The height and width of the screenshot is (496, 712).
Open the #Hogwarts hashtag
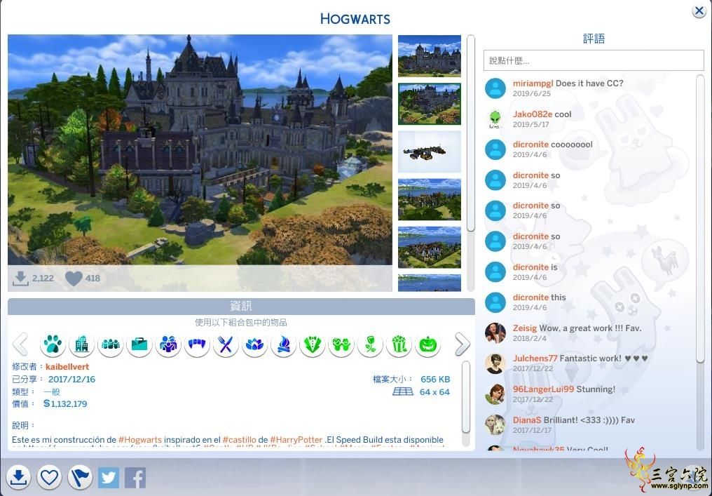[x=140, y=440]
